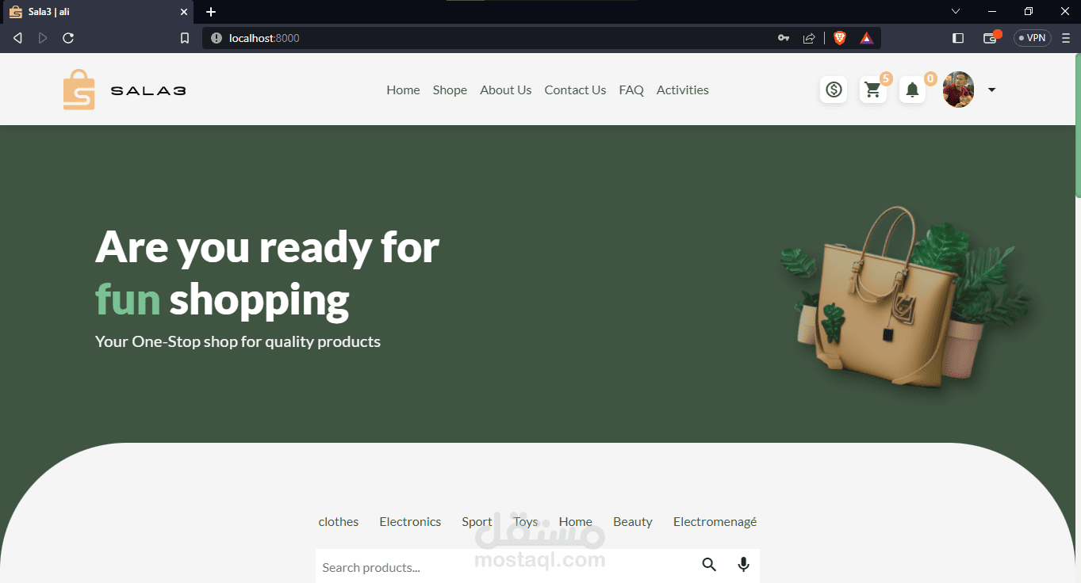The image size is (1081, 583).
Task: Click the share page icon
Action: click(809, 38)
